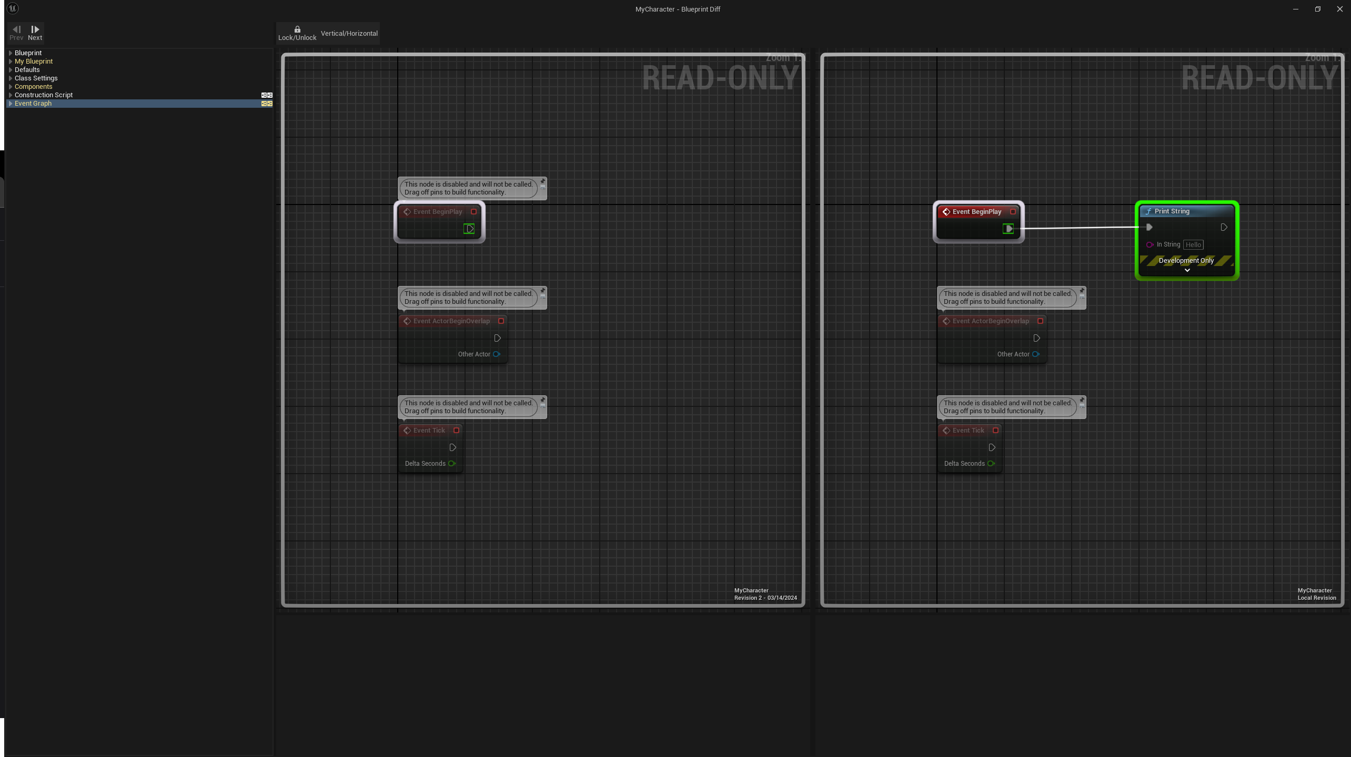Click Print String exec output pin
Viewport: 1351px width, 757px height.
pos(1224,228)
